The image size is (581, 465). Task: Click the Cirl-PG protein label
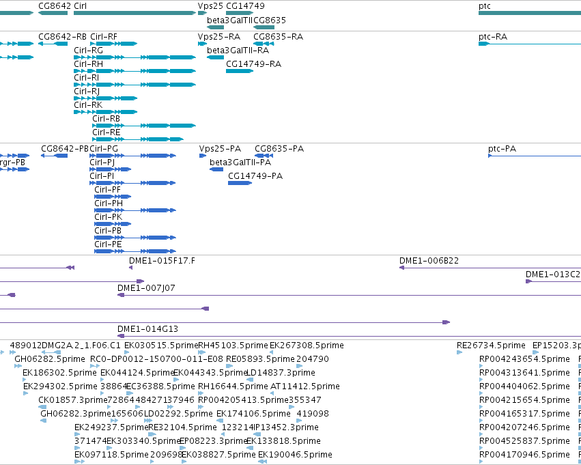click(104, 149)
